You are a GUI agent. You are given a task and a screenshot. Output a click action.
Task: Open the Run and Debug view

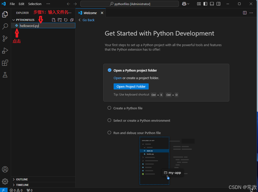click(x=5, y=51)
